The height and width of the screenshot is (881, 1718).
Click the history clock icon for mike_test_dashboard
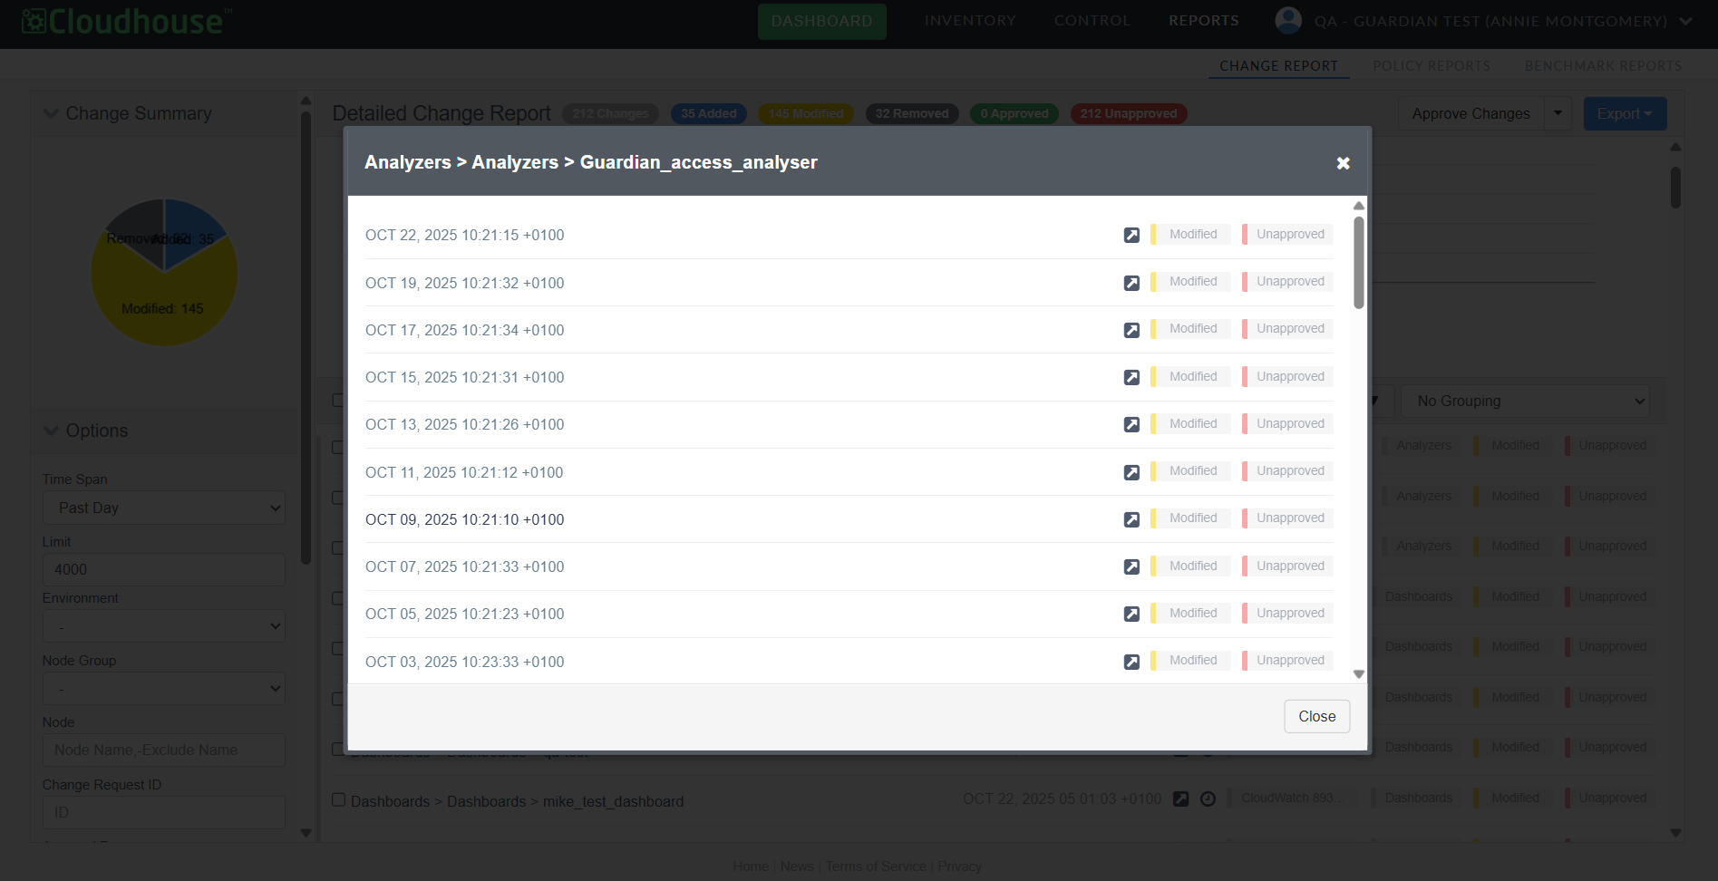[x=1208, y=799]
